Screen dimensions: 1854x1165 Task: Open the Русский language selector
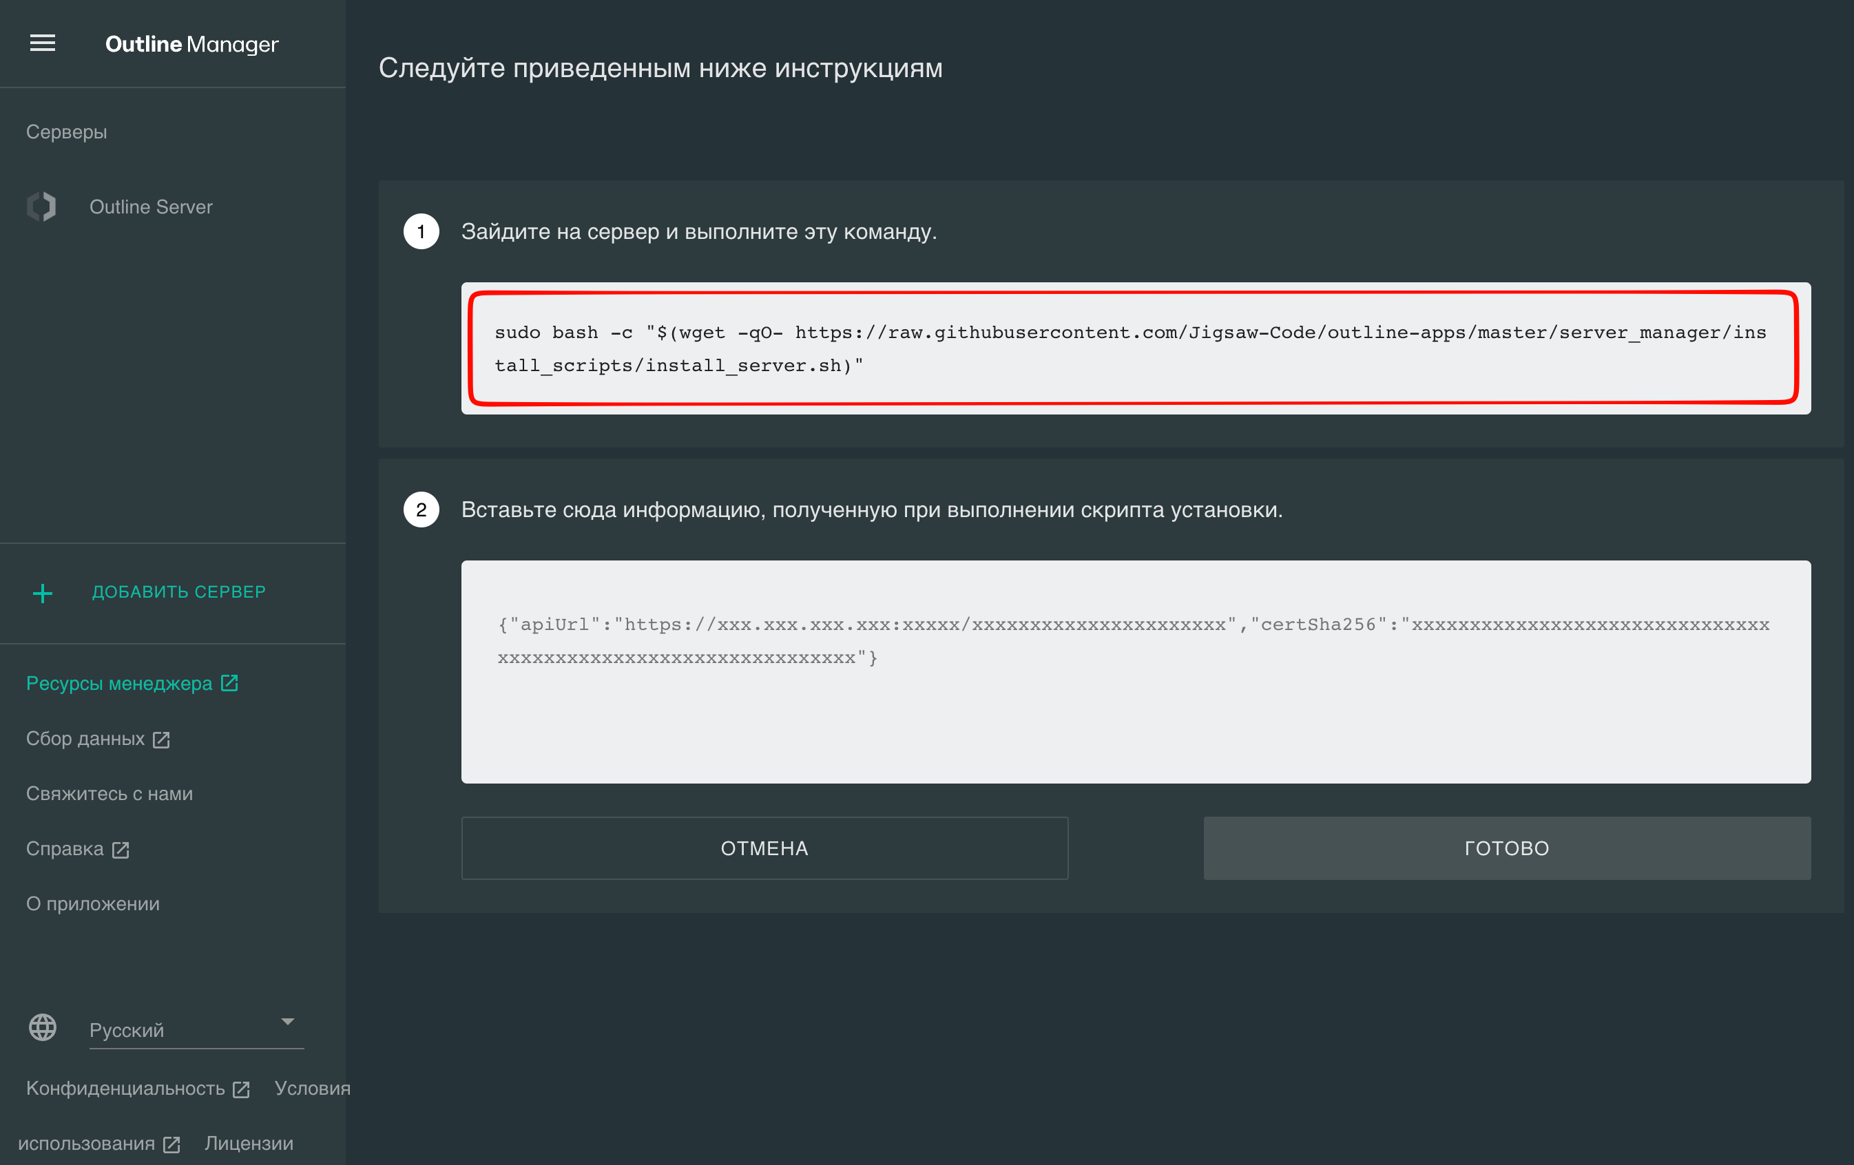pyautogui.click(x=185, y=1029)
